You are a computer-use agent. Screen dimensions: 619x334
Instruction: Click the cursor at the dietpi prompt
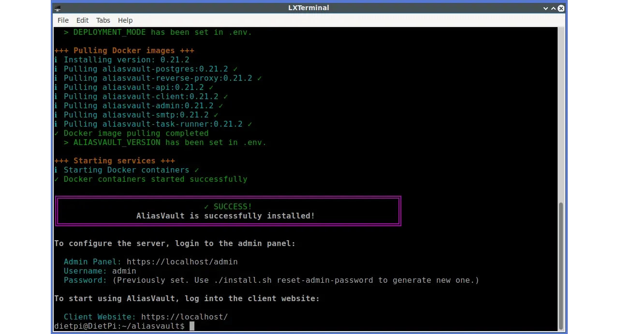point(192,326)
